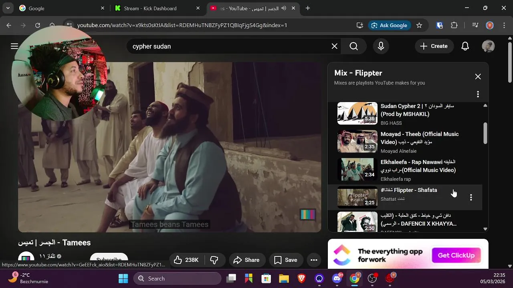
Task: Click the 'Moayad - Theeb (Official Music Video)' title
Action: tap(420, 138)
